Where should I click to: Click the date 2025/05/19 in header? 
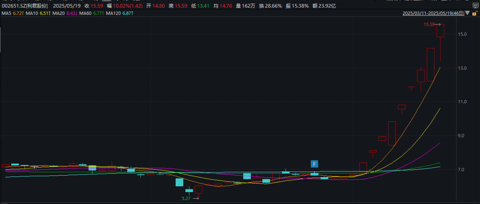(x=66, y=6)
